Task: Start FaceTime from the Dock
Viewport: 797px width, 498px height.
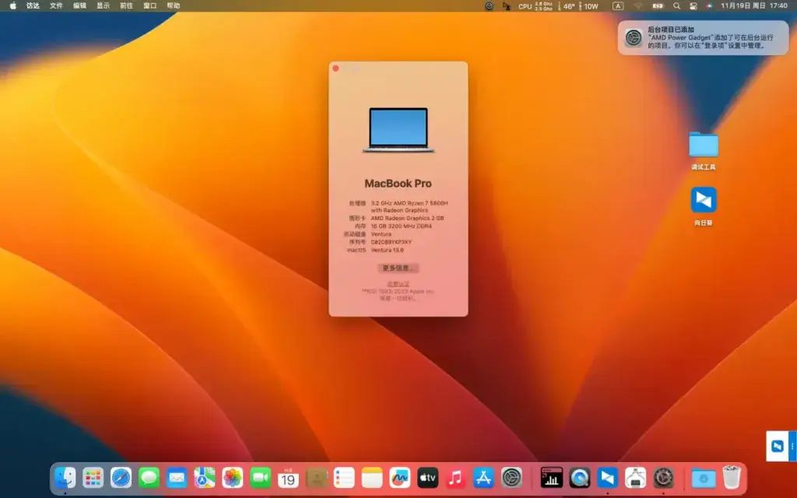Action: click(260, 478)
